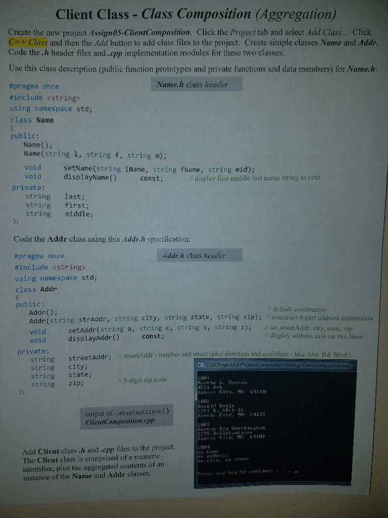Click the "class Name" declaration line
The width and height of the screenshot is (388, 518).
pyautogui.click(x=32, y=120)
